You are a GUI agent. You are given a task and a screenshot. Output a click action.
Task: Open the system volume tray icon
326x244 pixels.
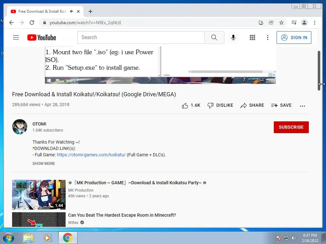point(294,238)
